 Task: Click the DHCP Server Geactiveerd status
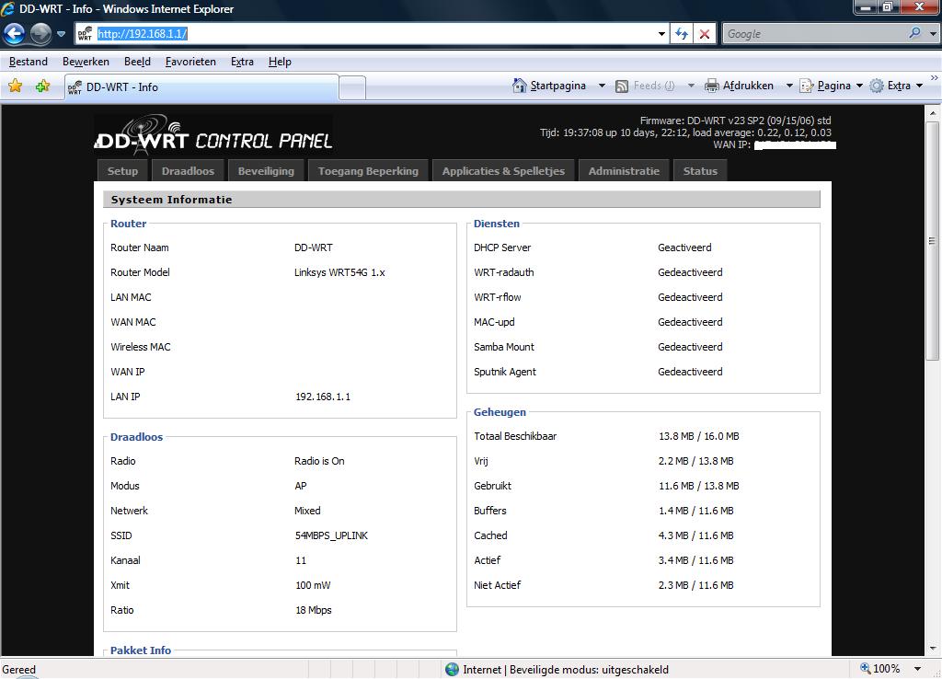684,247
